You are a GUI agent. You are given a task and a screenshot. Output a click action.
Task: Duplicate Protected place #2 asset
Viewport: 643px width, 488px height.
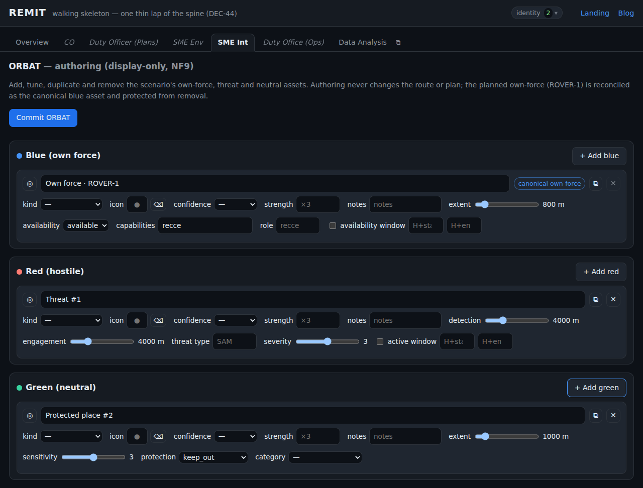pyautogui.click(x=596, y=416)
